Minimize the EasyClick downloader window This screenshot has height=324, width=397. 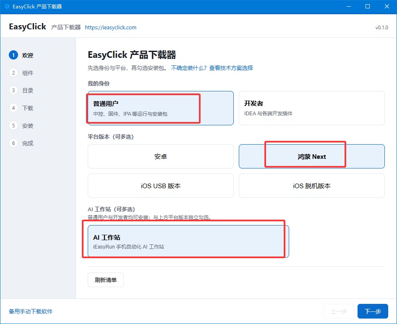click(x=349, y=6)
